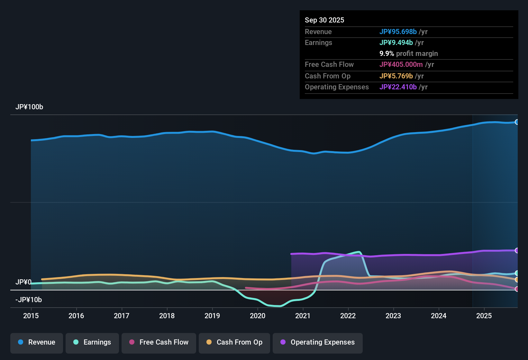This screenshot has width=528, height=360.
Task: Click the JP¥95.698b revenue value in tooltip
Action: (x=398, y=32)
